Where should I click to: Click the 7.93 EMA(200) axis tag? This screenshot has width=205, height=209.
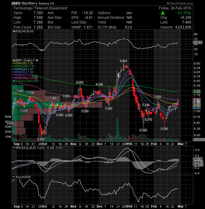197,92
